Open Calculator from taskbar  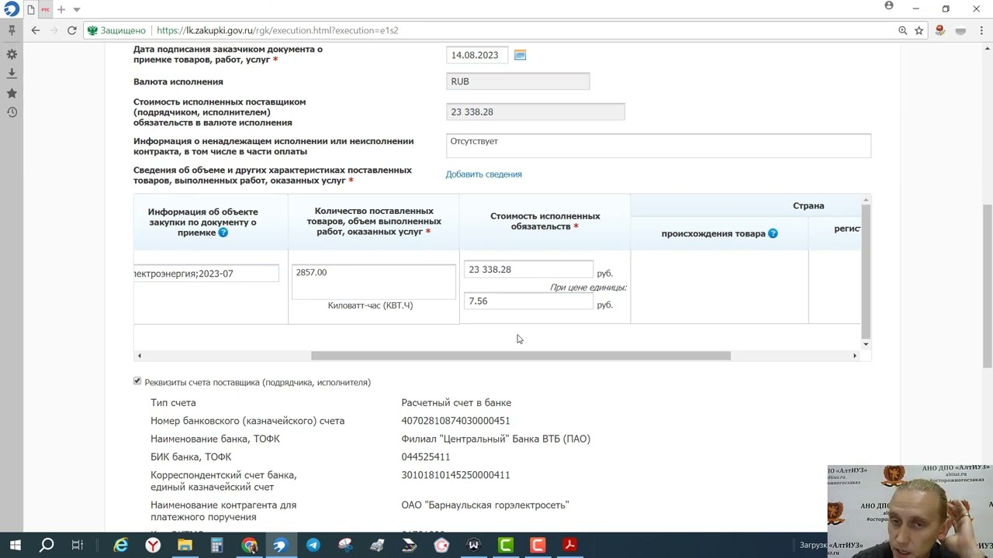click(216, 545)
